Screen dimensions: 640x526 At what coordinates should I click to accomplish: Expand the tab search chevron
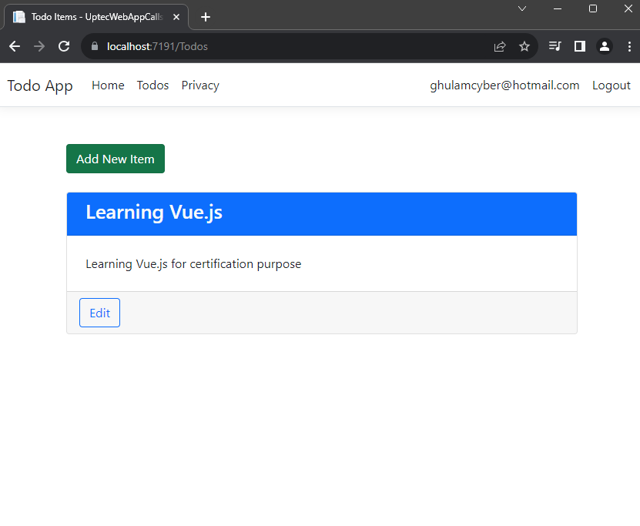point(521,8)
